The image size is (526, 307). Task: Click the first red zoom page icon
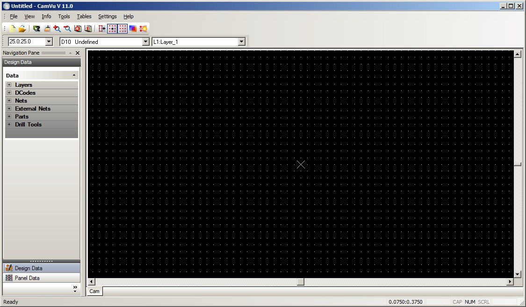tap(78, 29)
